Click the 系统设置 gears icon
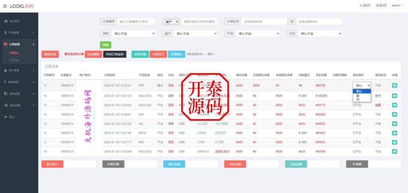Screen dimensions: 408x193 [6, 105]
